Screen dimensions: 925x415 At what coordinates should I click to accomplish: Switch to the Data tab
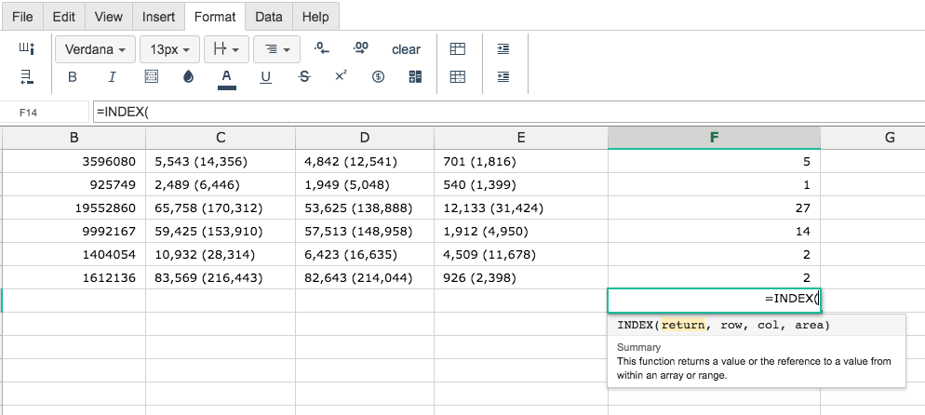click(269, 17)
